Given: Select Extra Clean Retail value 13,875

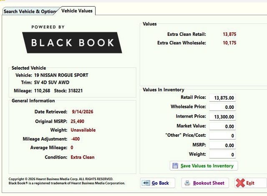Looking at the screenshot, I should tap(229, 34).
